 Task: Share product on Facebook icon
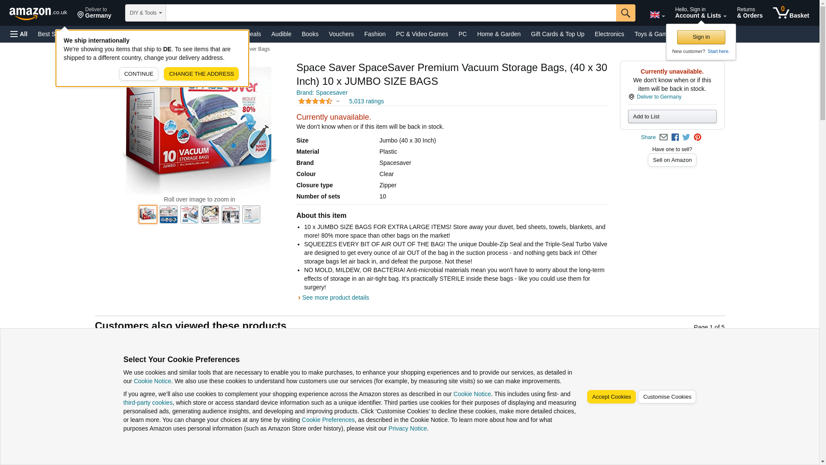[x=675, y=137]
